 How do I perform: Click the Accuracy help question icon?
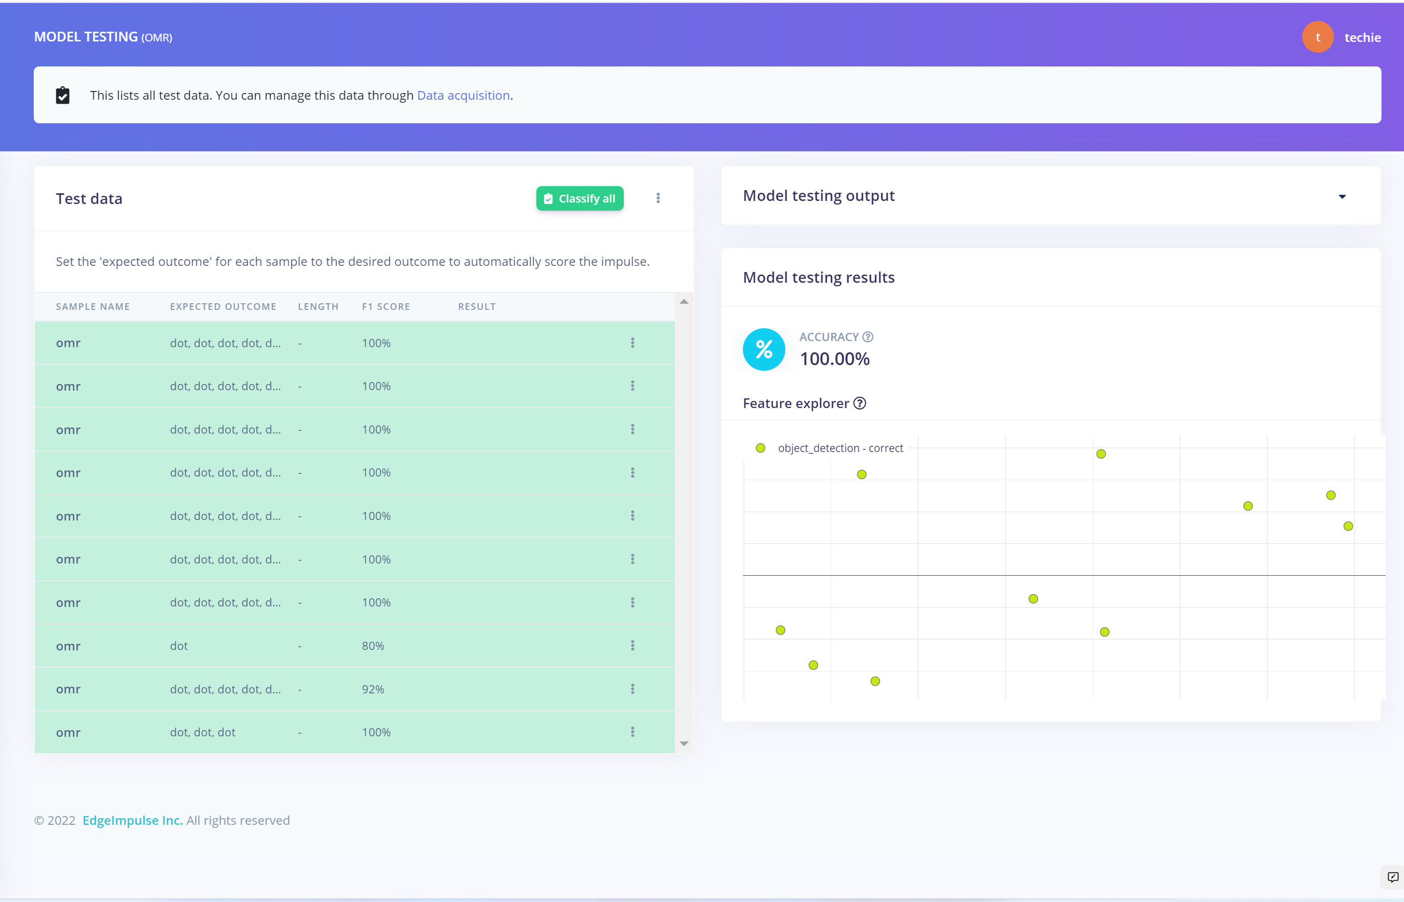[868, 337]
